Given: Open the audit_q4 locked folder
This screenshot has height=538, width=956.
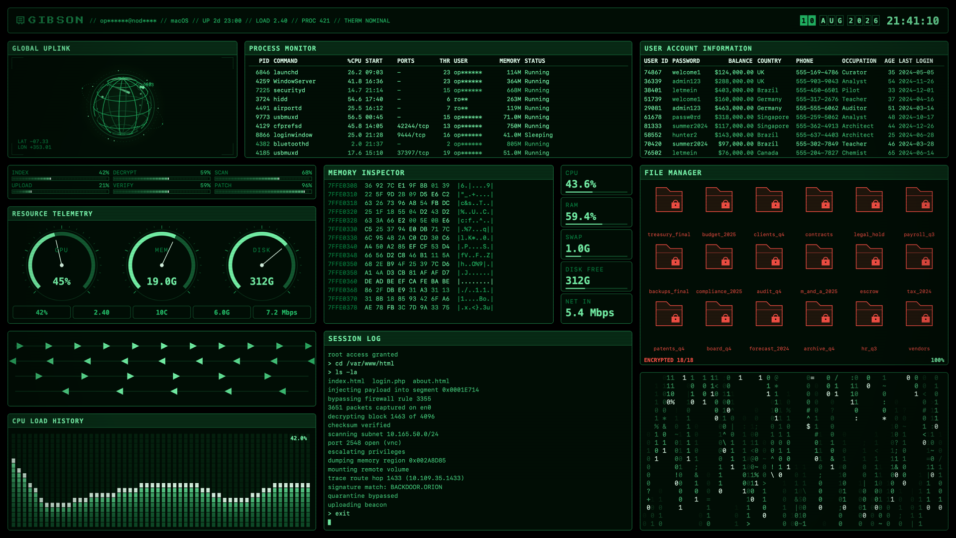Looking at the screenshot, I should tap(769, 257).
